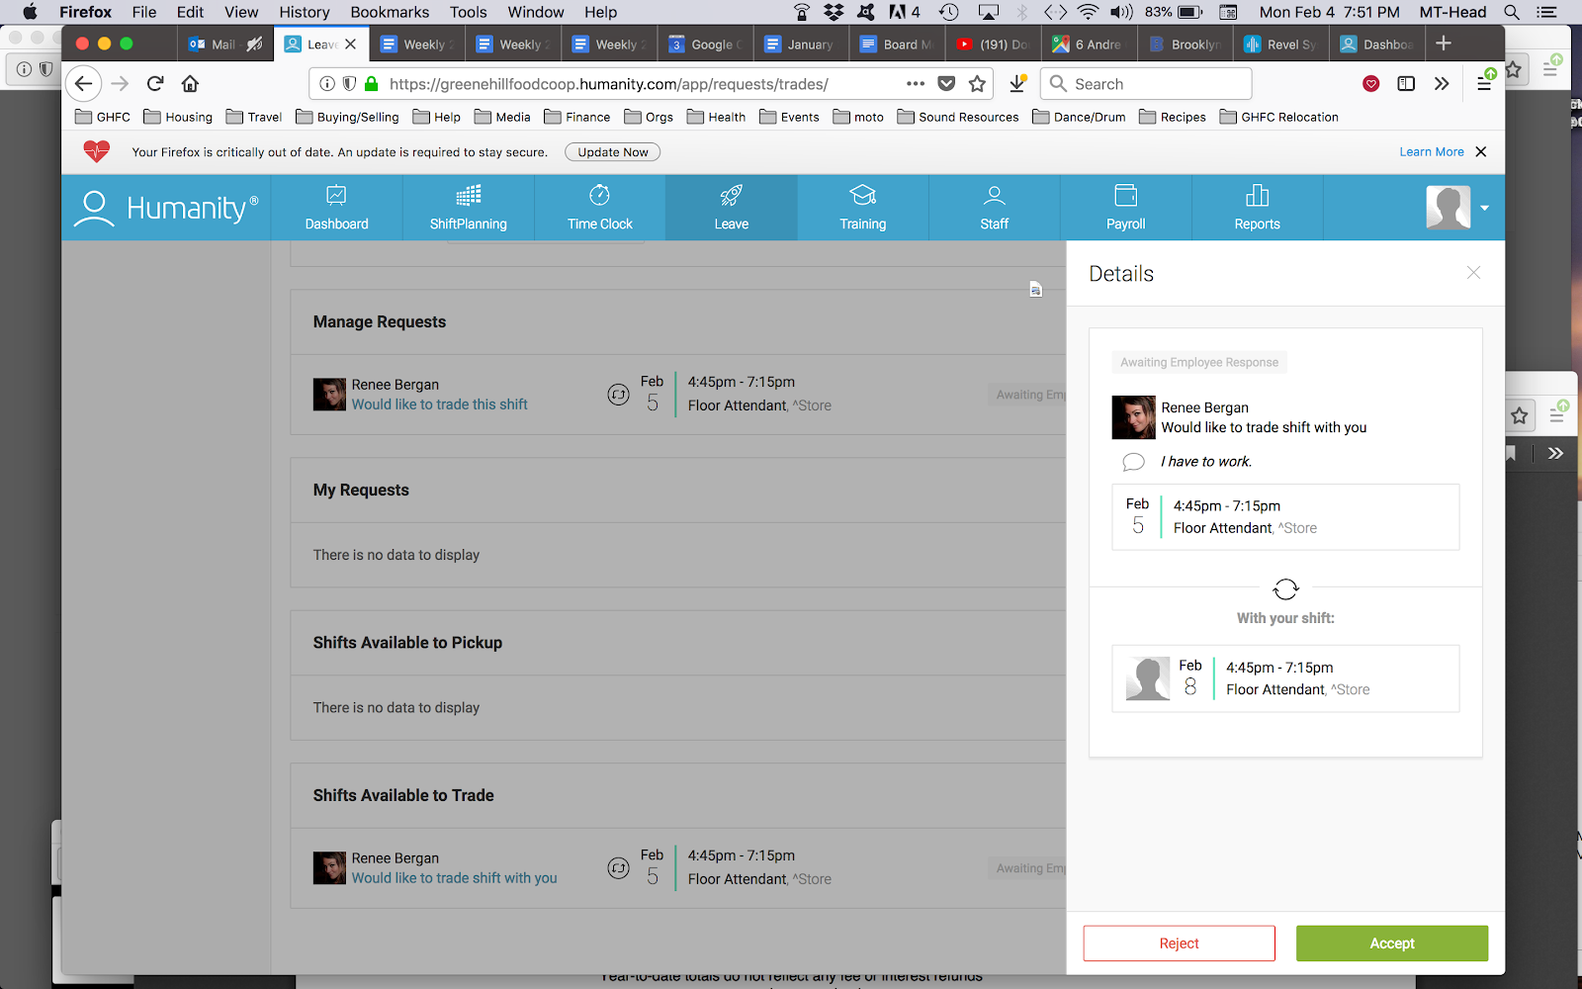Toggle the sidebar view icon
1582x989 pixels.
pyautogui.click(x=1406, y=84)
